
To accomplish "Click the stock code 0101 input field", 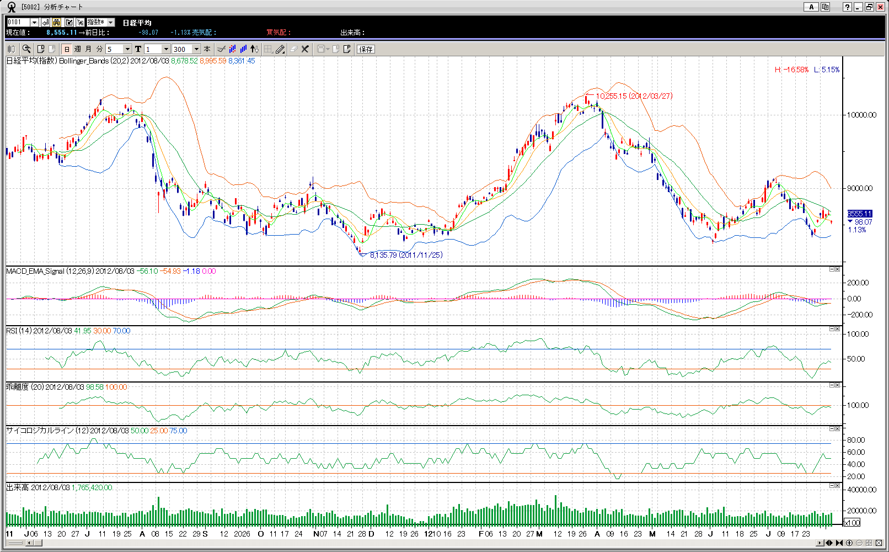I will pyautogui.click(x=18, y=22).
